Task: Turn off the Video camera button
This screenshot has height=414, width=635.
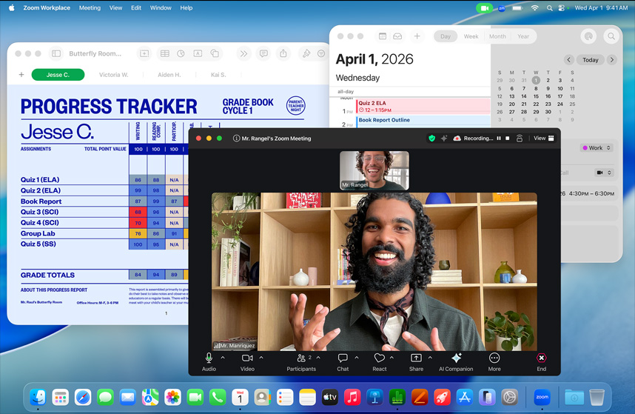Action: coord(247,358)
